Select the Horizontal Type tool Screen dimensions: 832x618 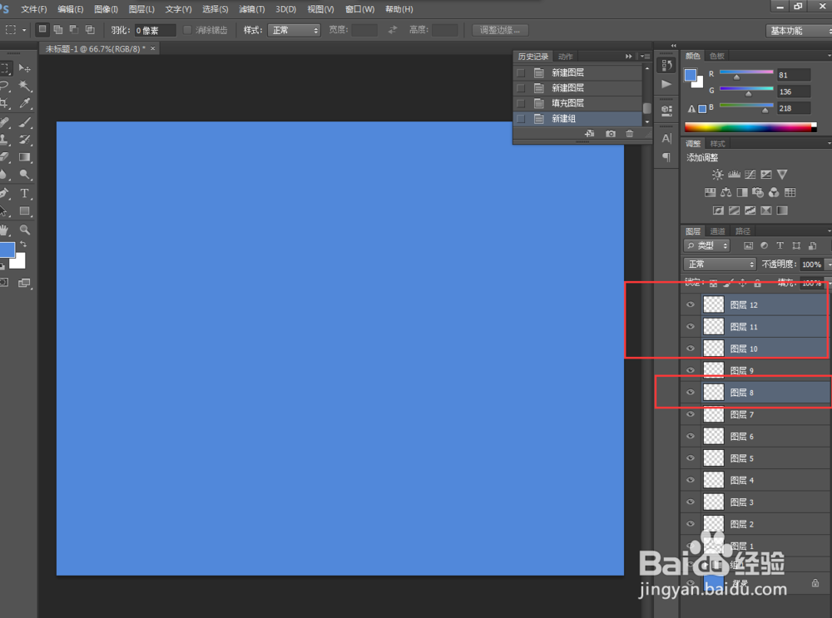[x=24, y=194]
